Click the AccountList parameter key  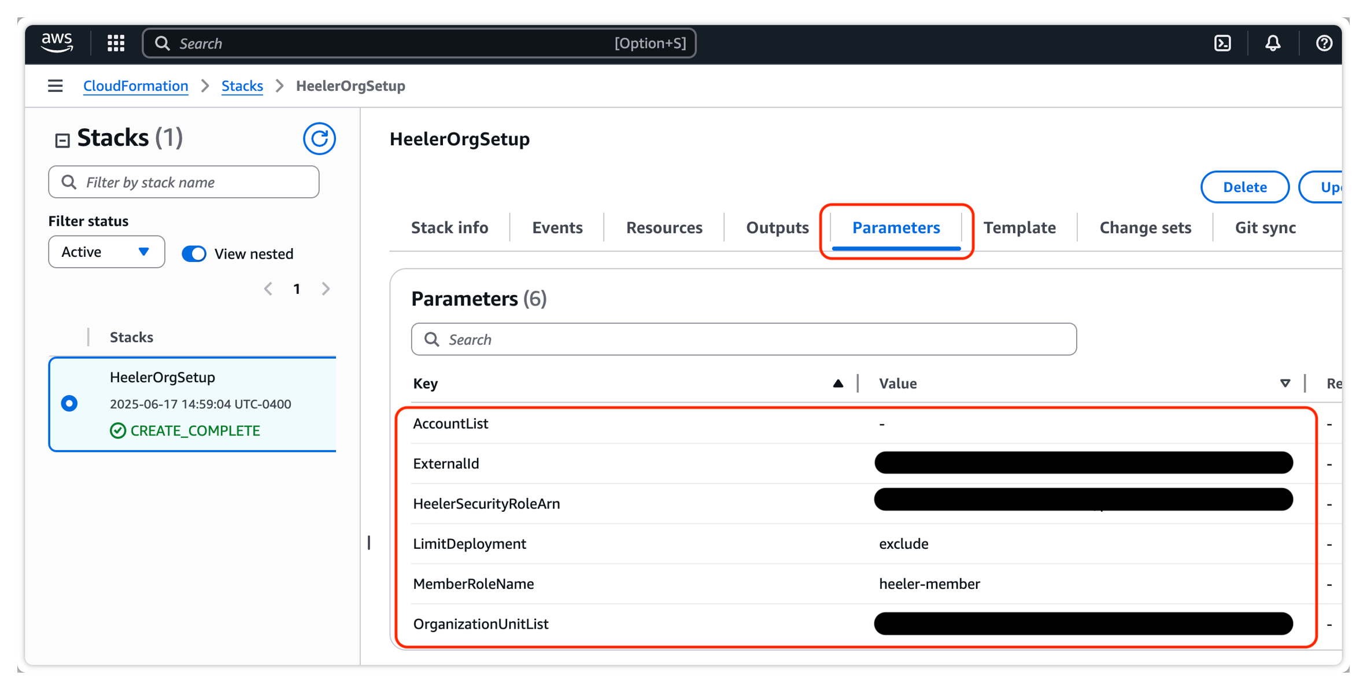click(450, 423)
